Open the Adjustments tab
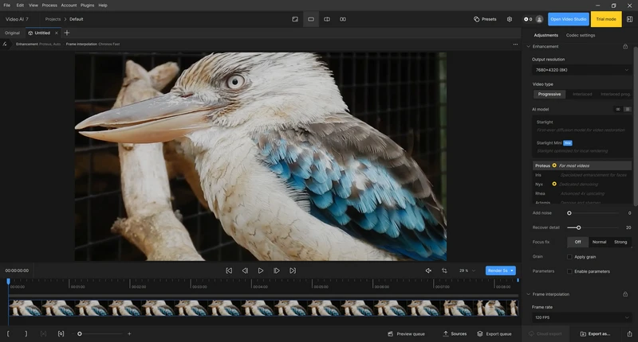This screenshot has width=638, height=342. pos(545,35)
